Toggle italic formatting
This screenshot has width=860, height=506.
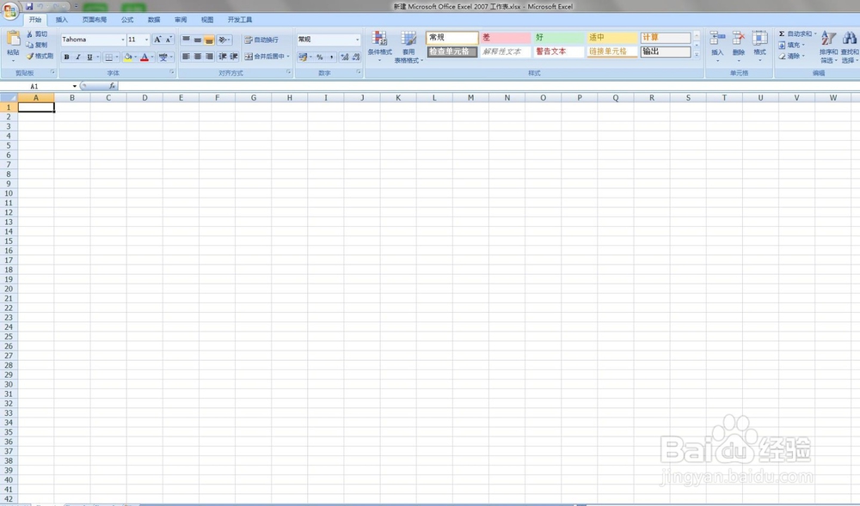click(x=78, y=57)
